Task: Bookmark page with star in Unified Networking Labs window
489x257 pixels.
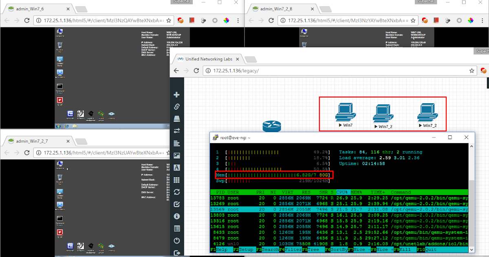Action: coord(472,71)
